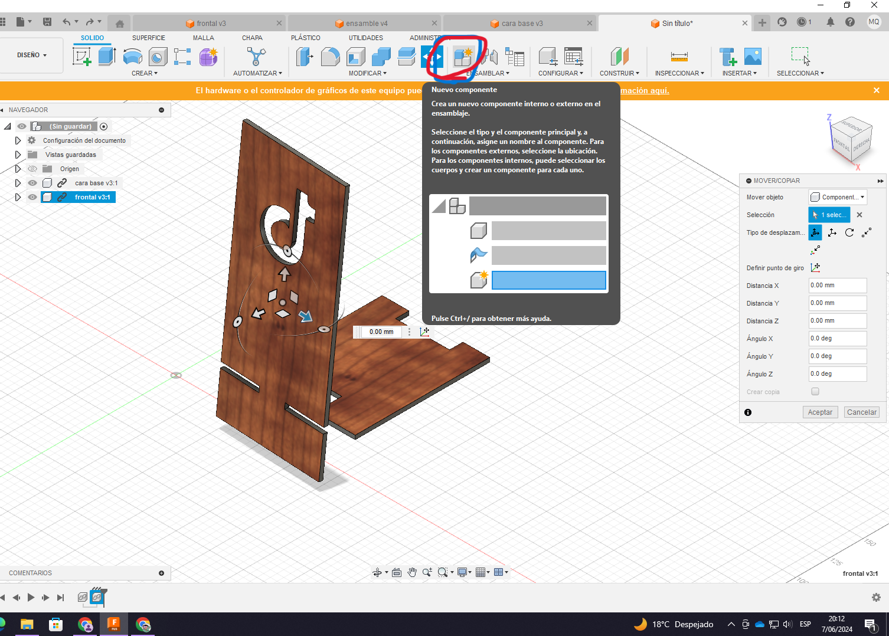The image size is (889, 636).
Task: Click Aceptar in Mover/Copiar panel
Action: click(820, 412)
